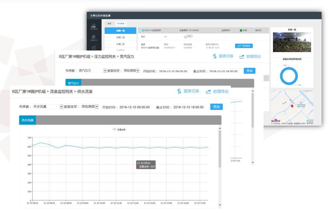
Task: Switch to the 供水流量 chart tab
Action: tap(27, 120)
